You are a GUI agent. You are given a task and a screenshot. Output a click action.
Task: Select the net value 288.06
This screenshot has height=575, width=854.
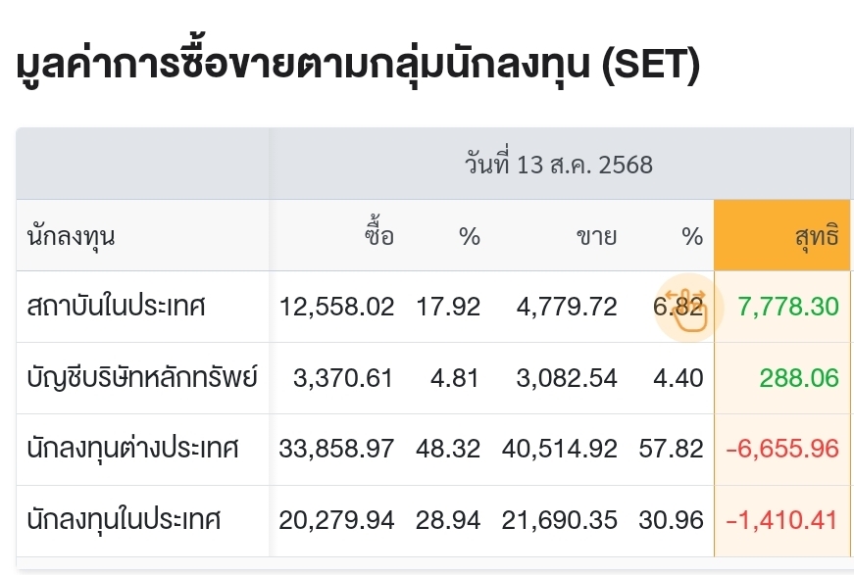[x=799, y=378]
